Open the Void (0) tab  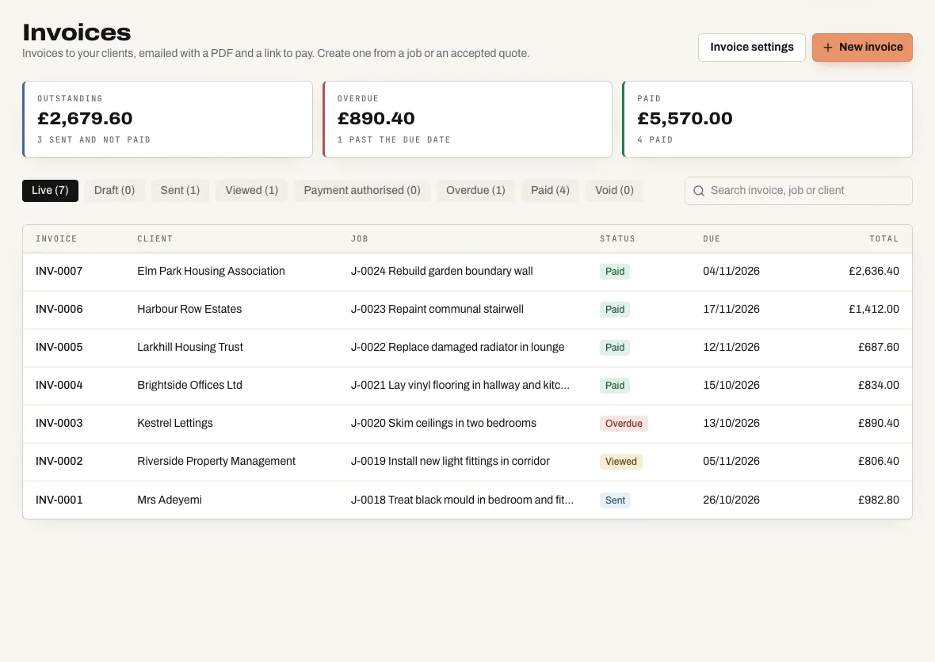click(614, 191)
